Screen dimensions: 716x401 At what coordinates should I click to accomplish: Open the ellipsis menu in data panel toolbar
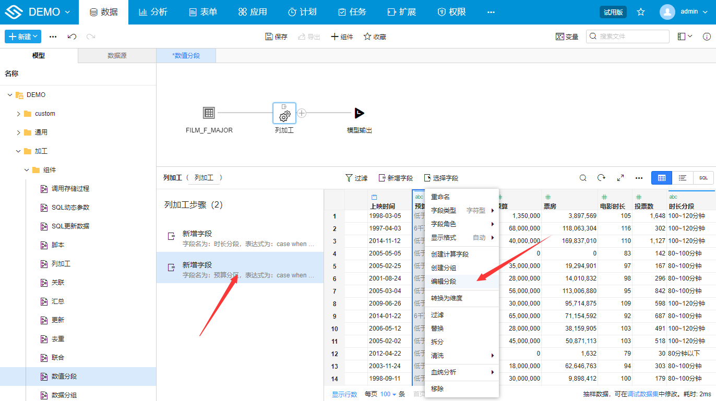639,178
